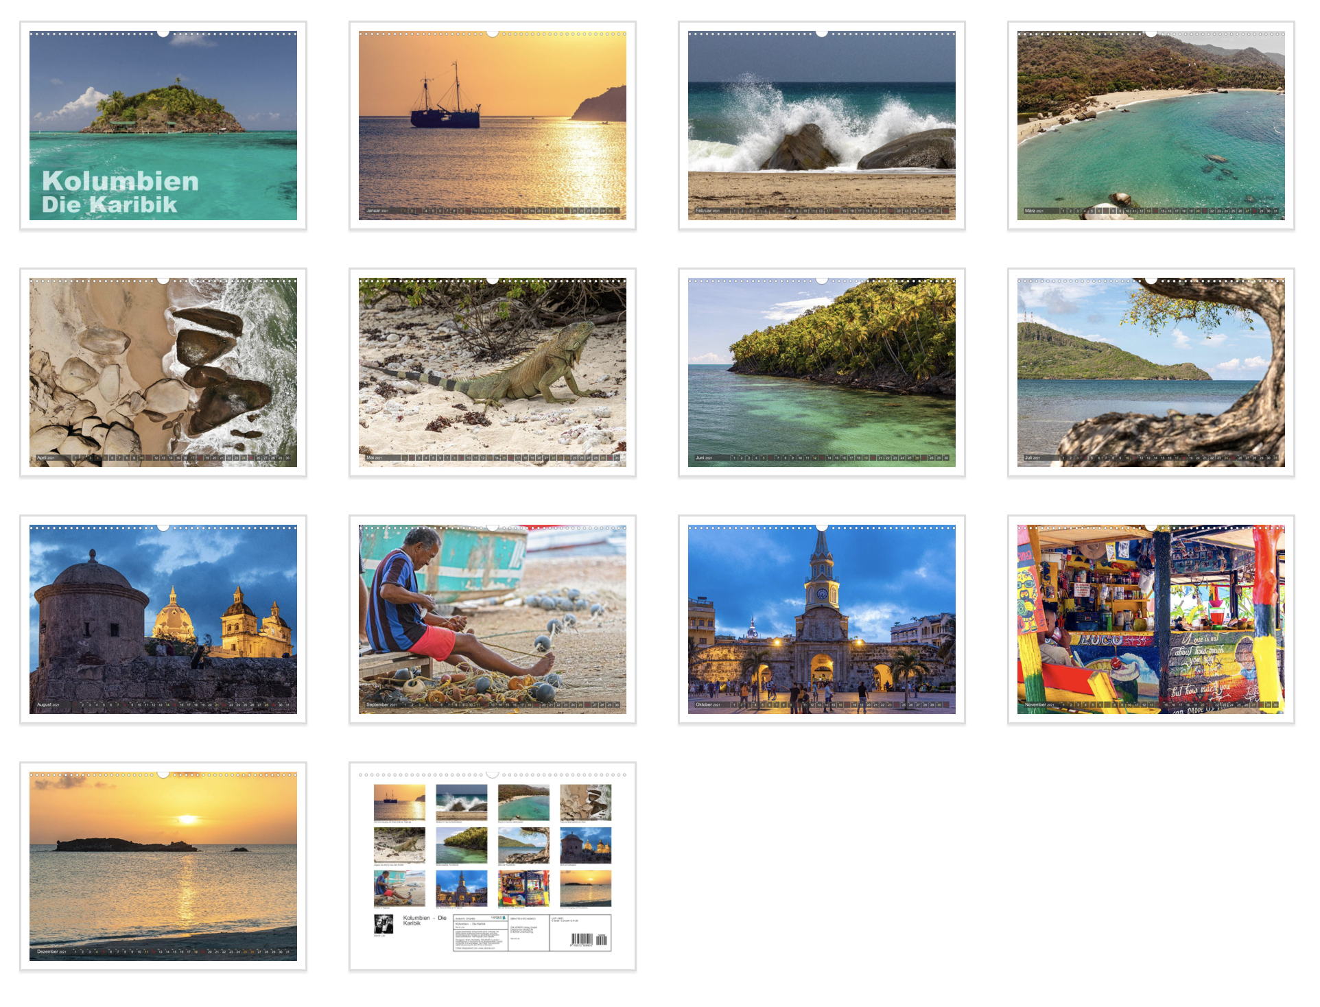Click the clock tower mini-image on index page
1320x1007 pixels.
coord(462,888)
